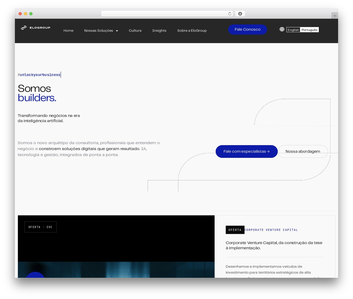
Task: Click CORPORATE VENTURE CAPITAL text
Action: [x=271, y=230]
